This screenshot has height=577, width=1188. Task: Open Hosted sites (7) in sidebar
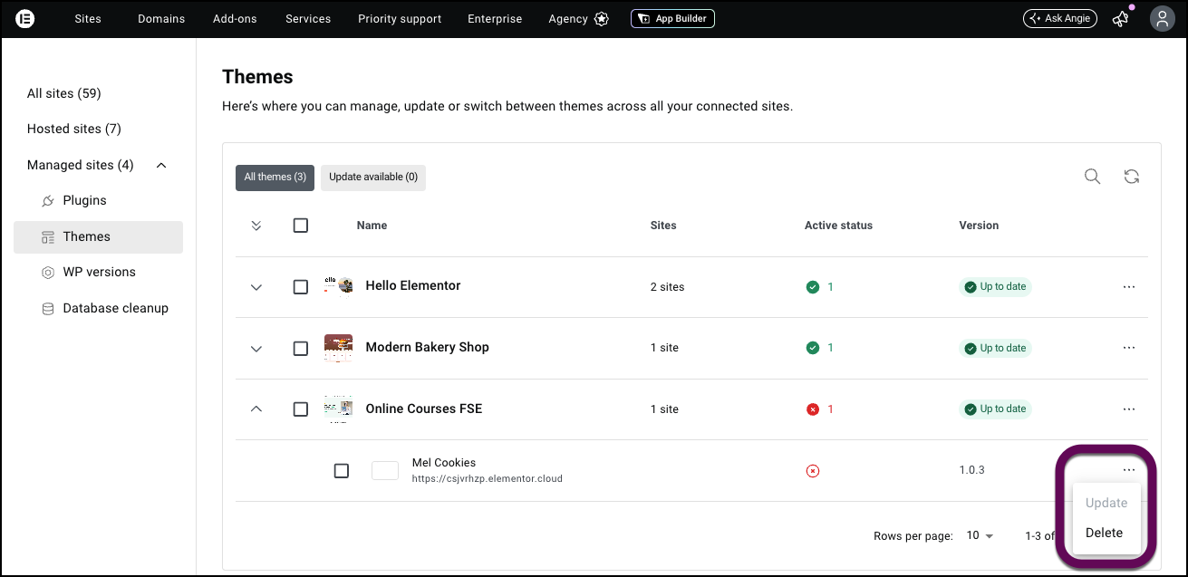(74, 130)
